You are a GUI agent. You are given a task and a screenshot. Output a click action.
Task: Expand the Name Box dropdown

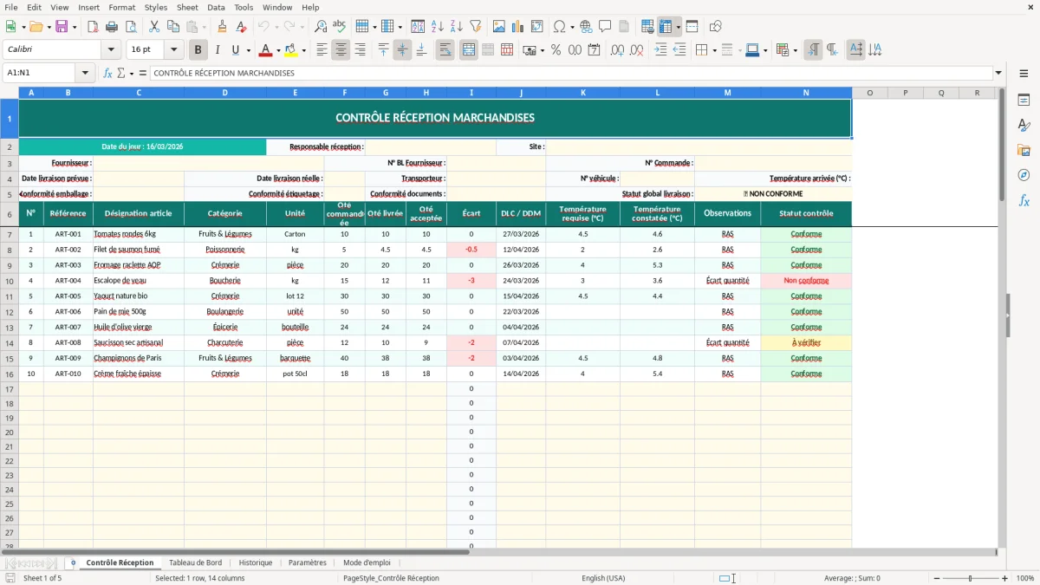85,73
